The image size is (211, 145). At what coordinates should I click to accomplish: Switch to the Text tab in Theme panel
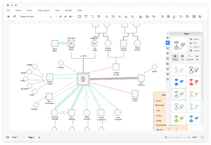[197, 58]
